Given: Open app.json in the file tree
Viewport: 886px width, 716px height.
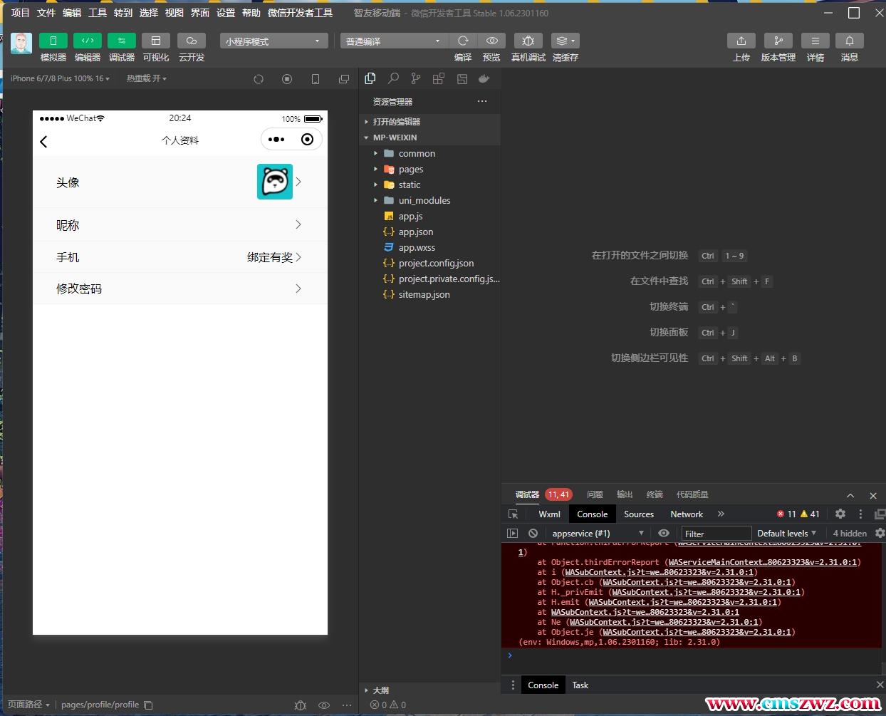Looking at the screenshot, I should pyautogui.click(x=416, y=232).
